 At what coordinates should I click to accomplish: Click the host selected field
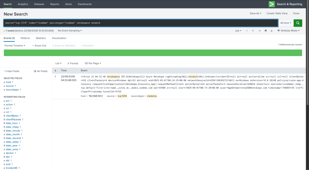pyautogui.click(x=8, y=82)
